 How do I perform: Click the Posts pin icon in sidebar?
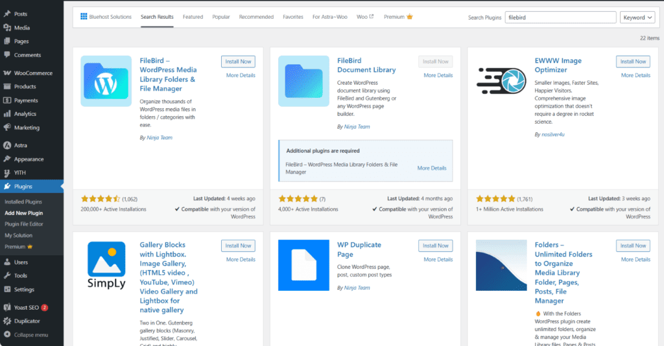[x=7, y=14]
